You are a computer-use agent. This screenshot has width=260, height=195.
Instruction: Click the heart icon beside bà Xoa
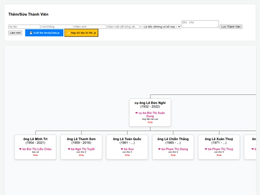pyautogui.click(x=122, y=149)
